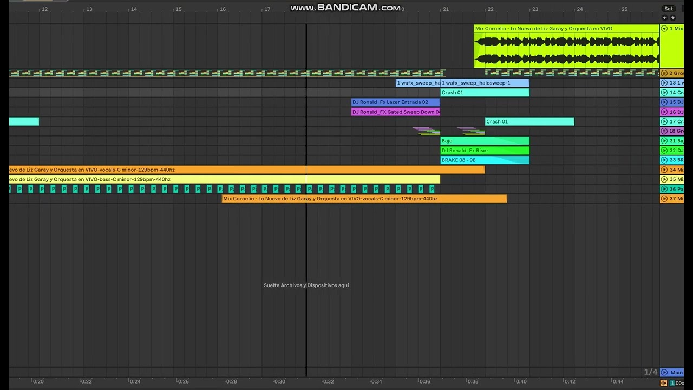Select the DJ Ronald_Fx Lazer Entrada 02 clip

point(395,102)
